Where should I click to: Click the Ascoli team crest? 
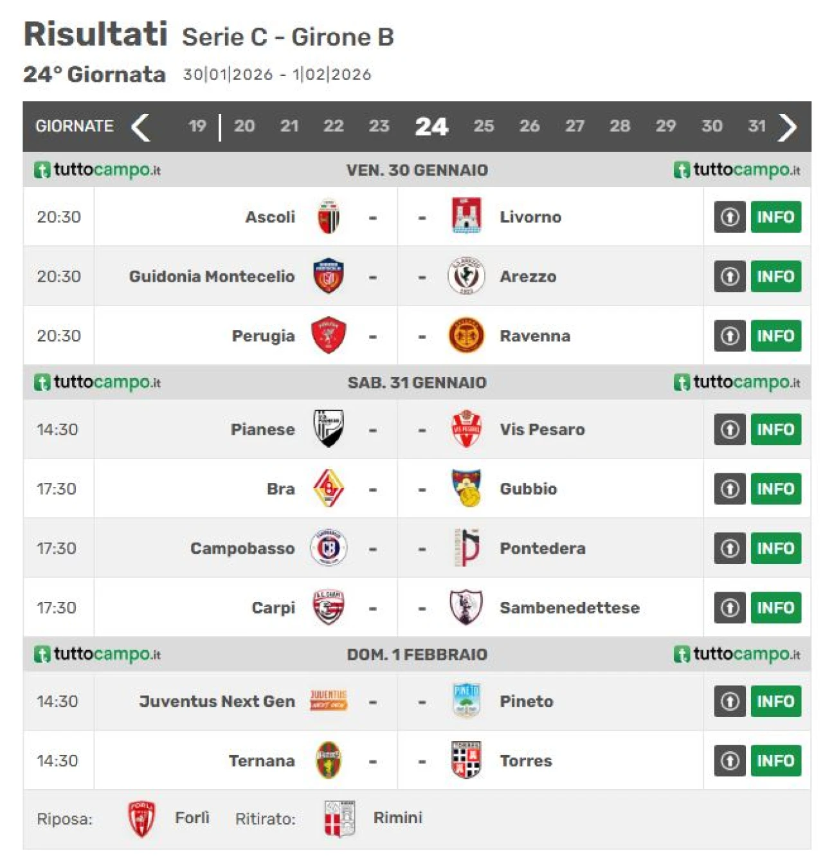(x=329, y=217)
